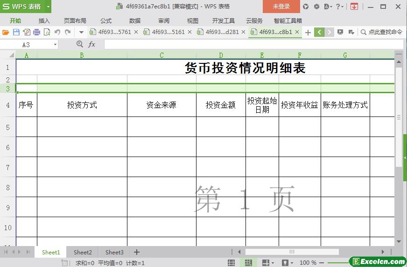Toggle page break preview view button
The height and width of the screenshot is (267, 407).
pyautogui.click(x=248, y=263)
